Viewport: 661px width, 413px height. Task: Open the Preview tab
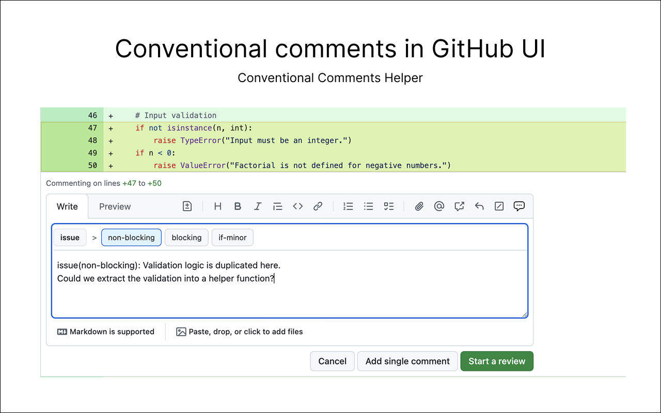[x=115, y=206]
